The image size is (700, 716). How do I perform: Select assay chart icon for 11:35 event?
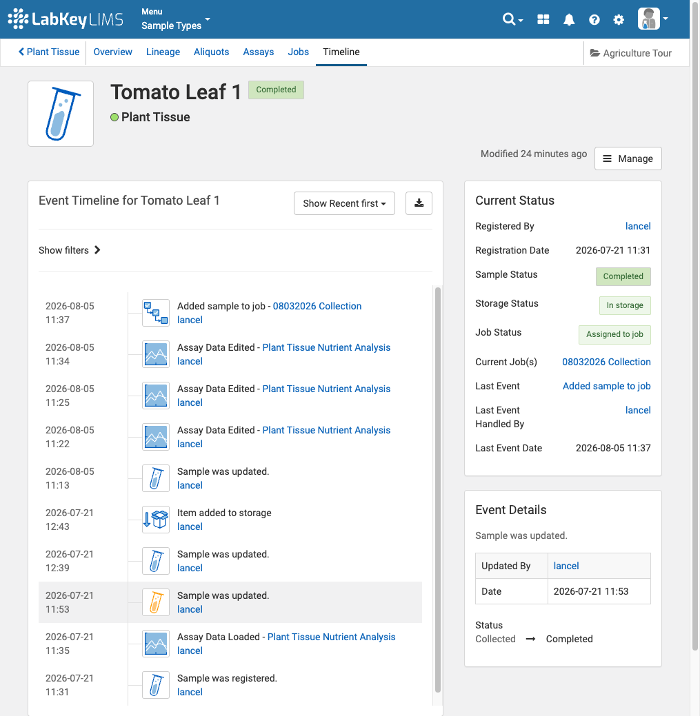point(156,644)
